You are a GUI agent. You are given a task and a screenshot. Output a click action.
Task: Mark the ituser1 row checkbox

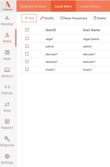click(x=27, y=69)
